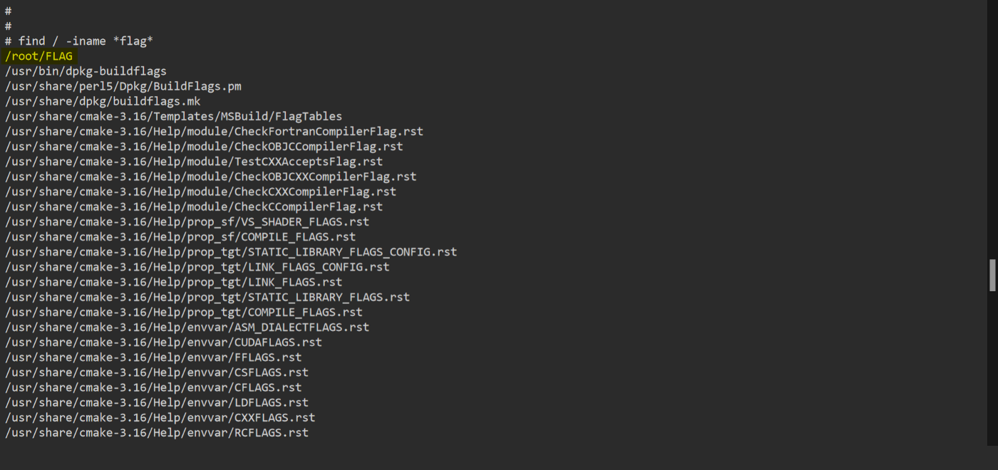Click the BuildFlags.pm path line

pos(123,86)
